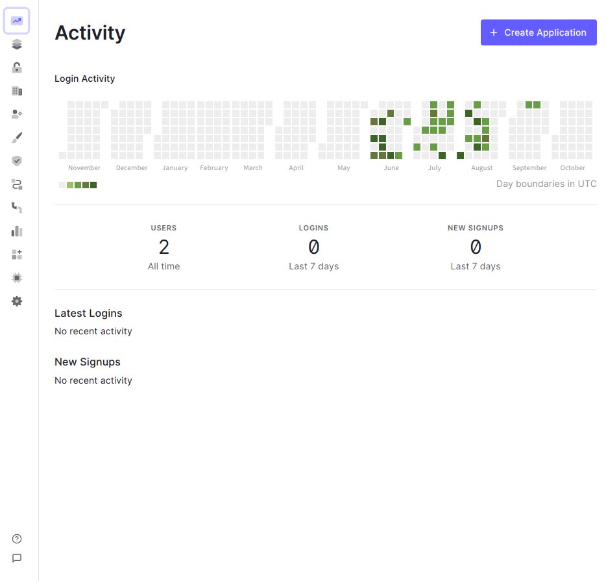This screenshot has width=606, height=581.
Task: Open User Management via the person-gear icon
Action: click(x=17, y=114)
